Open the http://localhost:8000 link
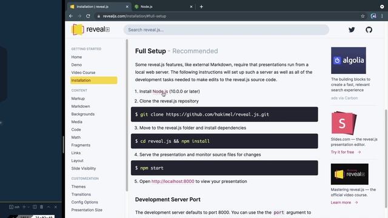 tap(173, 181)
